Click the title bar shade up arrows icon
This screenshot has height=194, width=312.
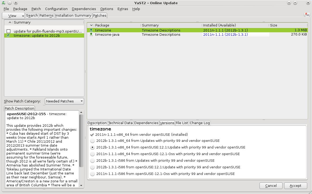(x=16, y=3)
